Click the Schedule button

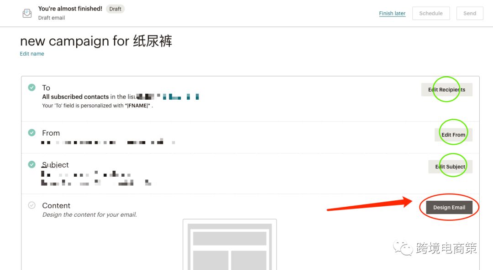[431, 13]
